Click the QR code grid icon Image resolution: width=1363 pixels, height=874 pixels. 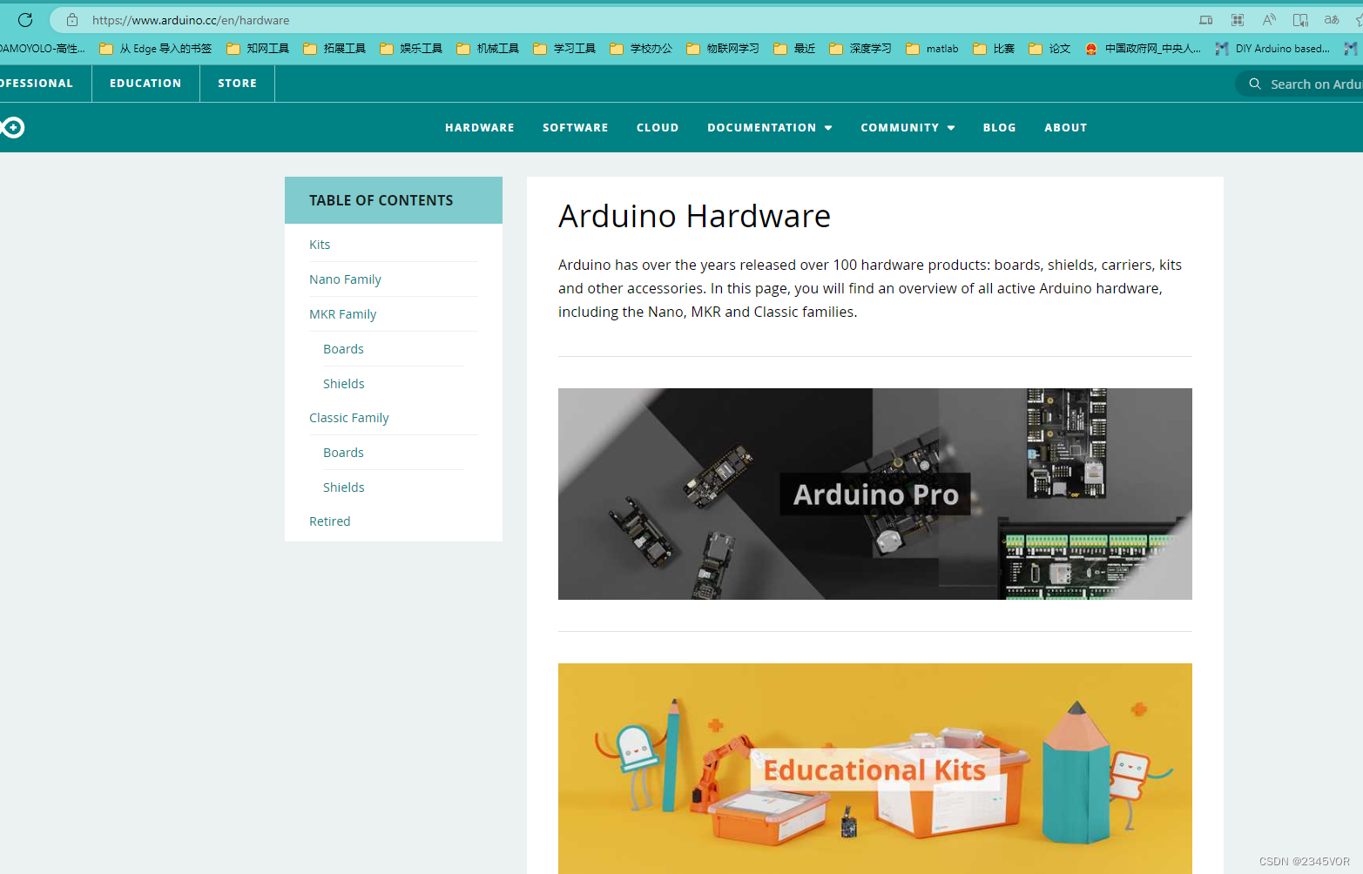click(x=1238, y=20)
